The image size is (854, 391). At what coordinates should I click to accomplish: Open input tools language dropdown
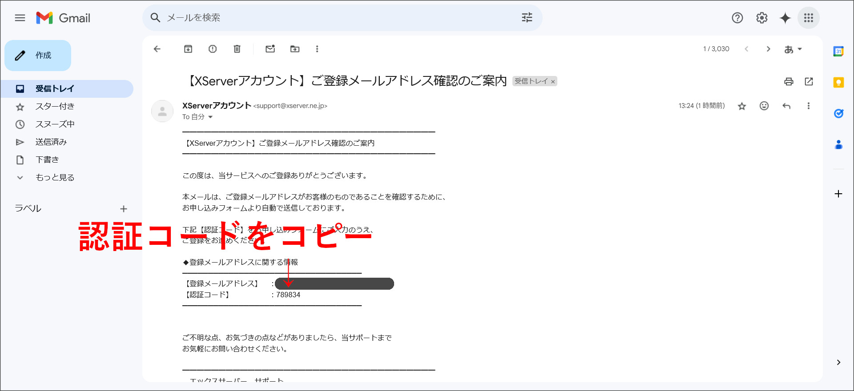[x=793, y=49]
